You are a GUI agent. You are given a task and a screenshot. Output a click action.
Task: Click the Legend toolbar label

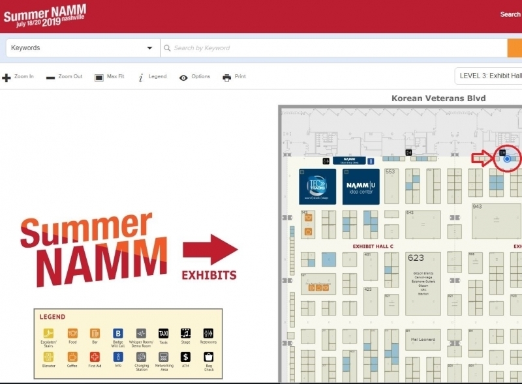click(157, 76)
